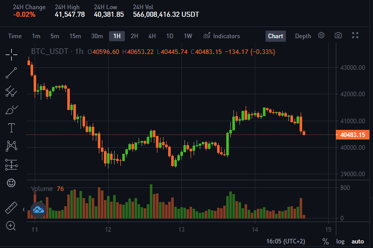Viewport: 373px width, 248px height.
Task: Click the high value H40653.22 in legend
Action: point(138,52)
